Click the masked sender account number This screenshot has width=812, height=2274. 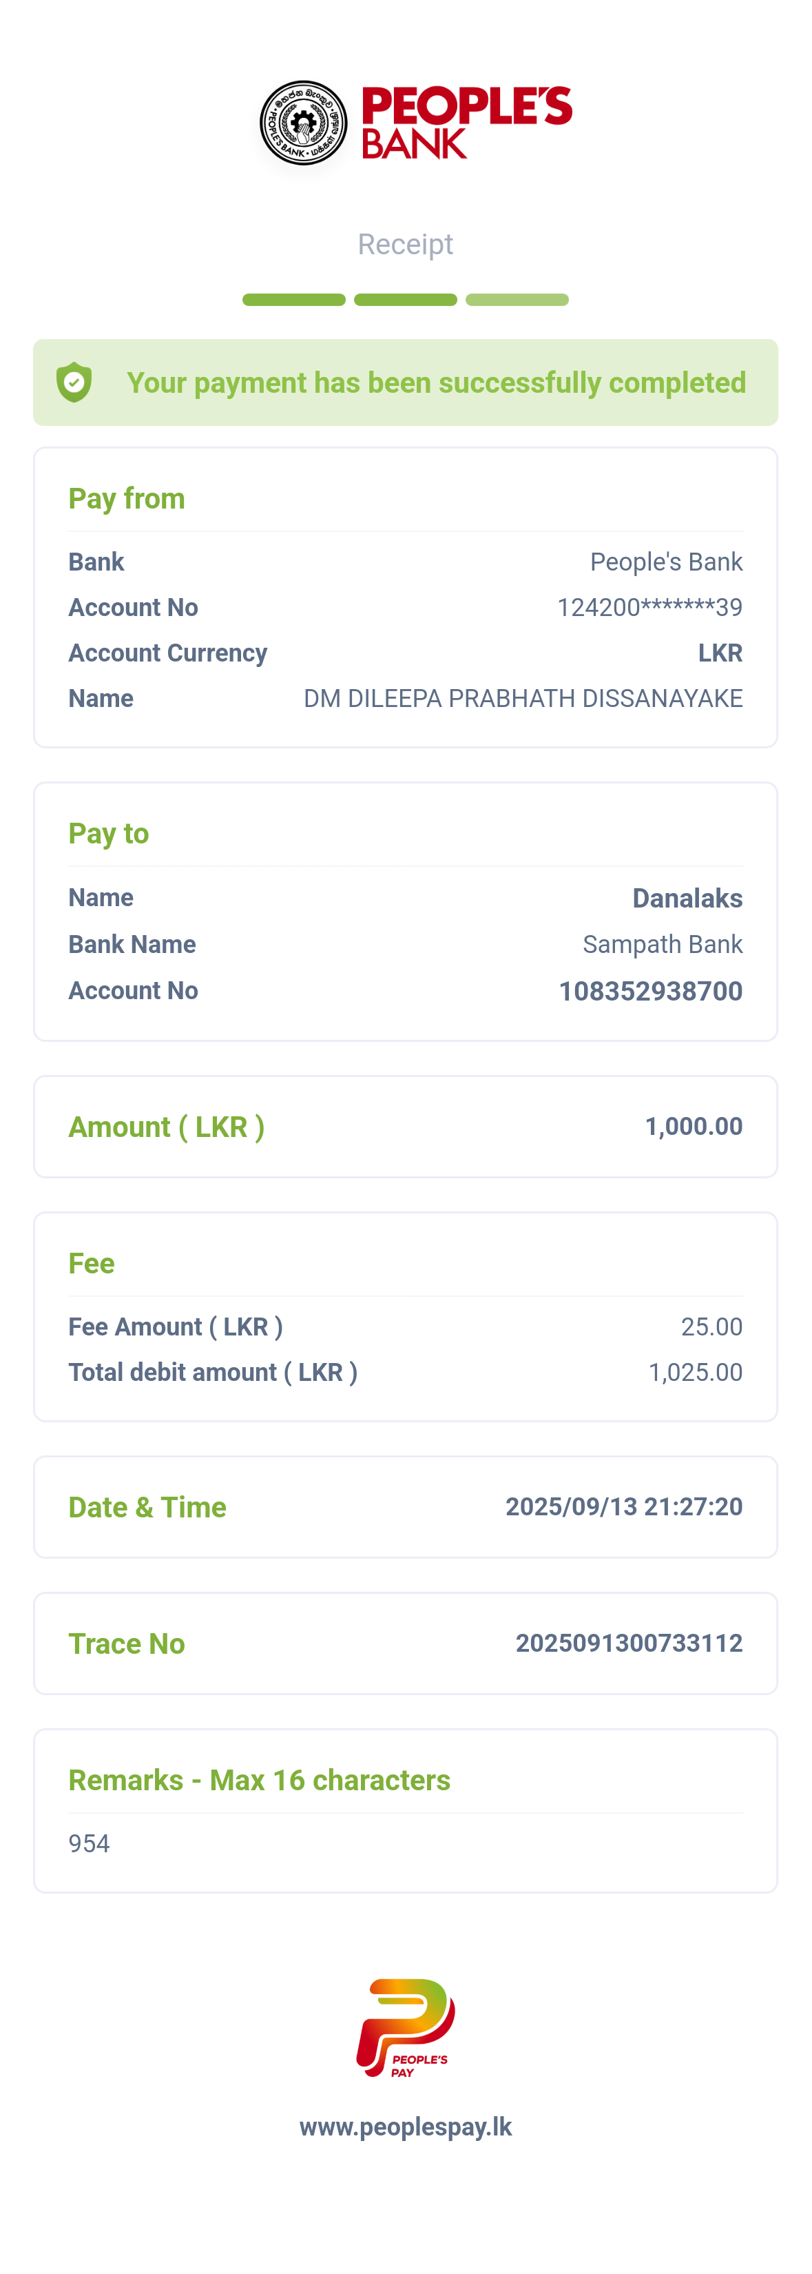click(x=649, y=607)
